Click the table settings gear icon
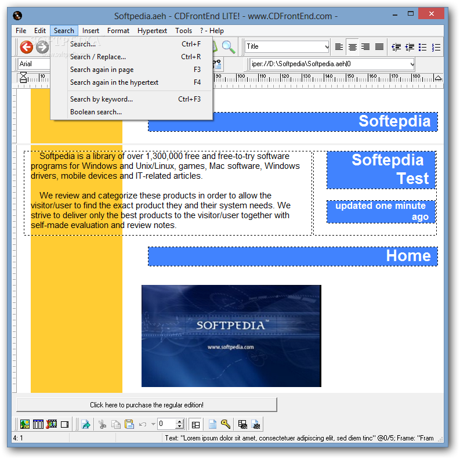Viewport: 460px width, 459px height. (242, 424)
